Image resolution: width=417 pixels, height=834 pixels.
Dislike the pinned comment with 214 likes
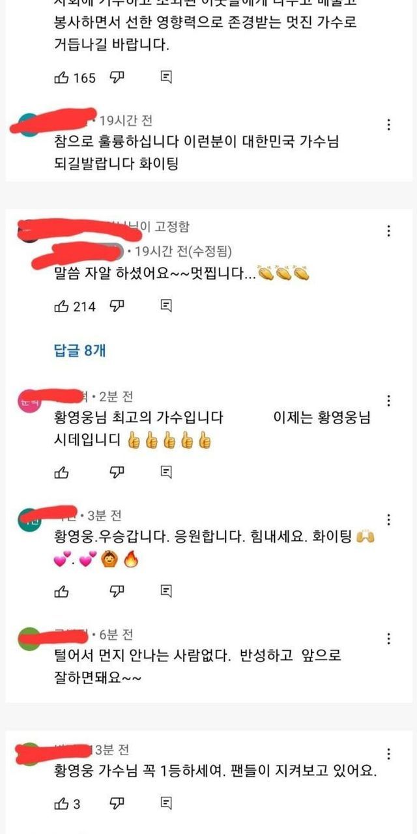tap(117, 306)
